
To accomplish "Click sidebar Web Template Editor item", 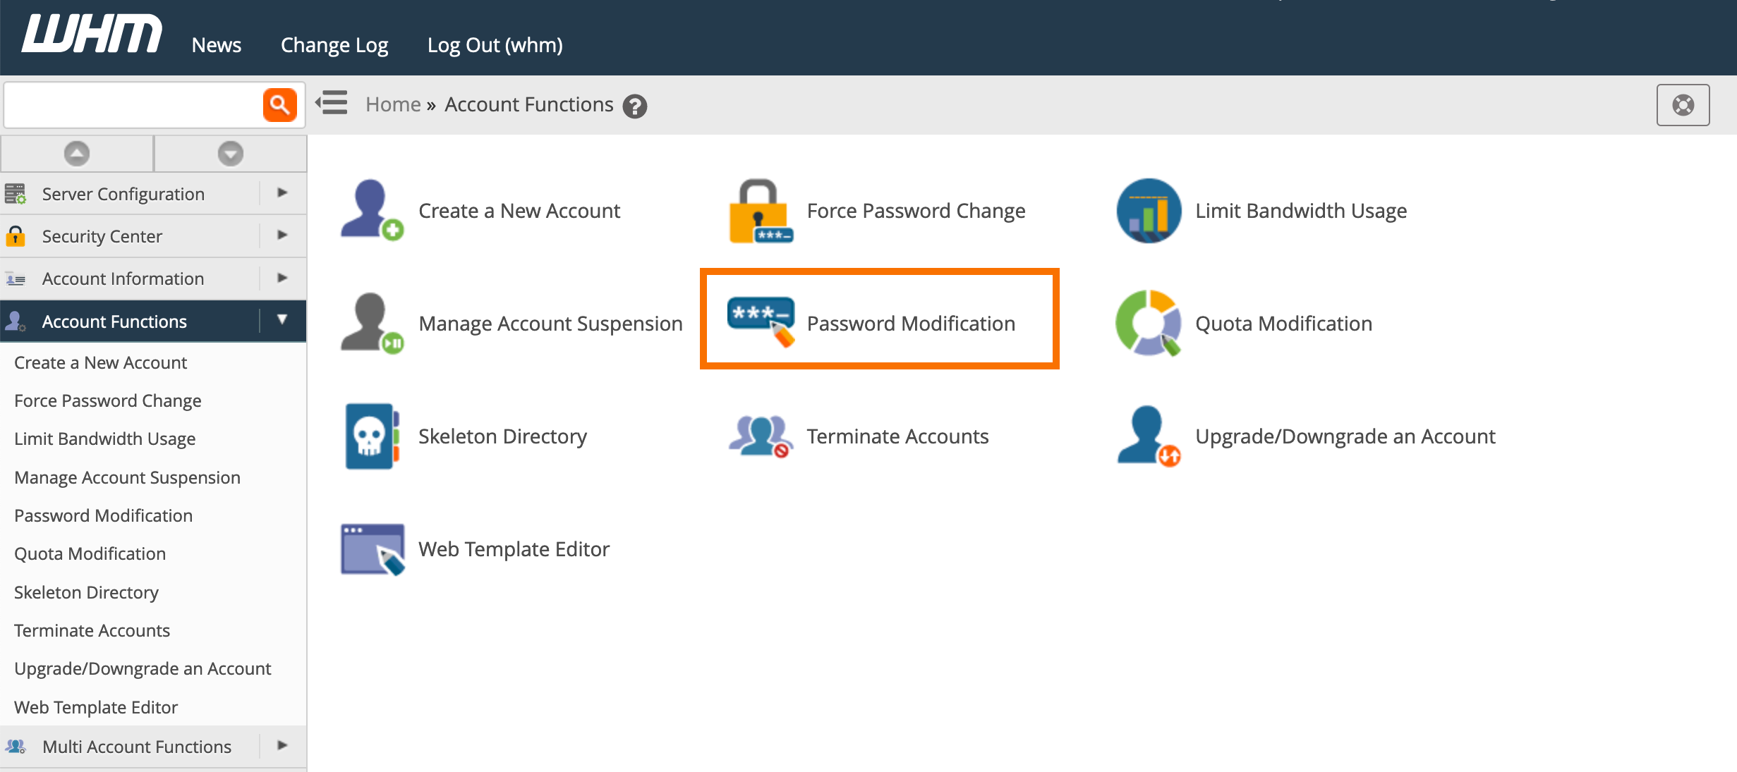I will pyautogui.click(x=96, y=707).
